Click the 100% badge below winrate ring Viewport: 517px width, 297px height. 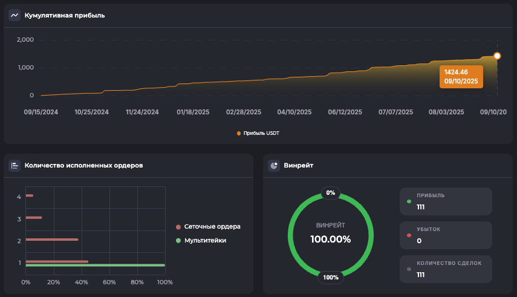(x=331, y=278)
